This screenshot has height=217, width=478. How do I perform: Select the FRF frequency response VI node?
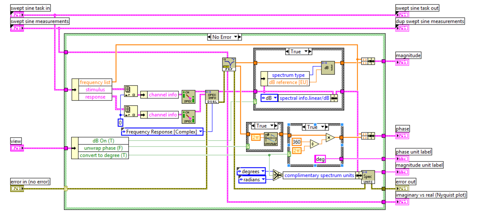229,64
